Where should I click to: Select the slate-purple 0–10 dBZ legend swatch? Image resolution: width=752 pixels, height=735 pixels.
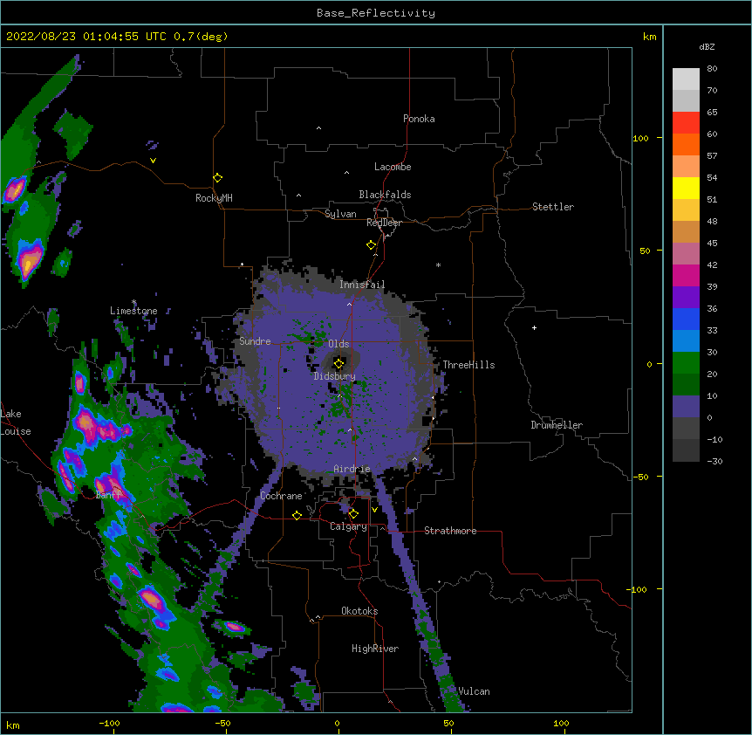point(686,407)
